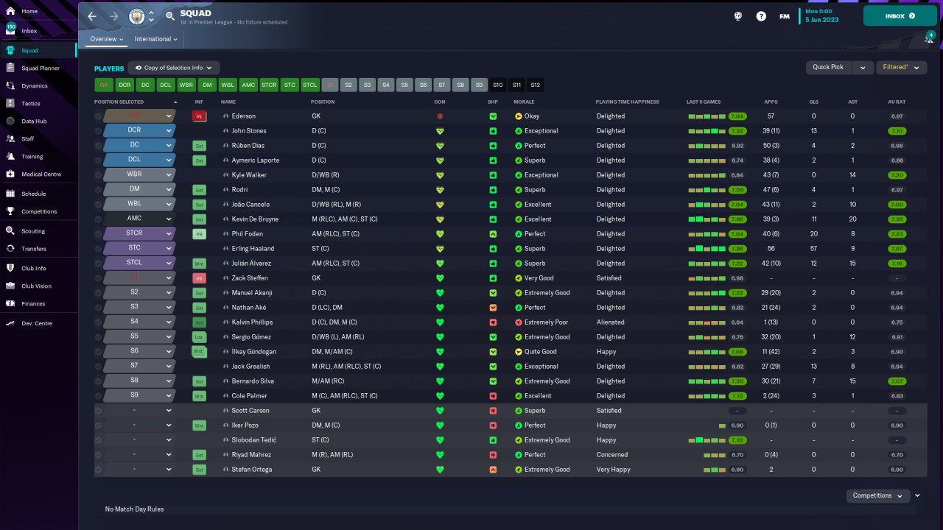Select the AMC position pill in the lineup bar
943x530 pixels.
(248, 85)
